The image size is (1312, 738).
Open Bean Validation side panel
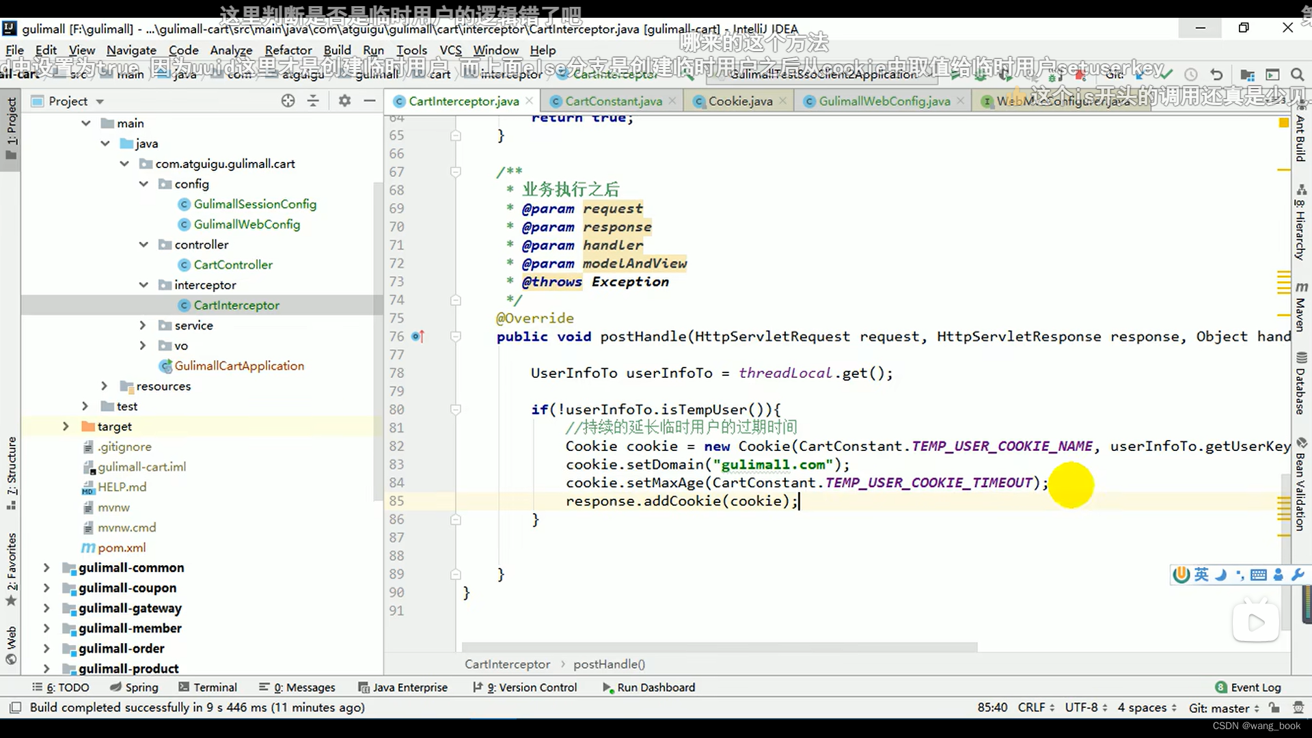[1301, 484]
